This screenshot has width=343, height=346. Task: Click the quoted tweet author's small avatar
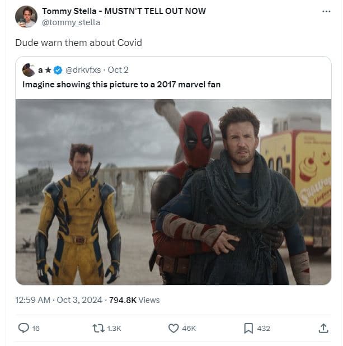point(29,70)
